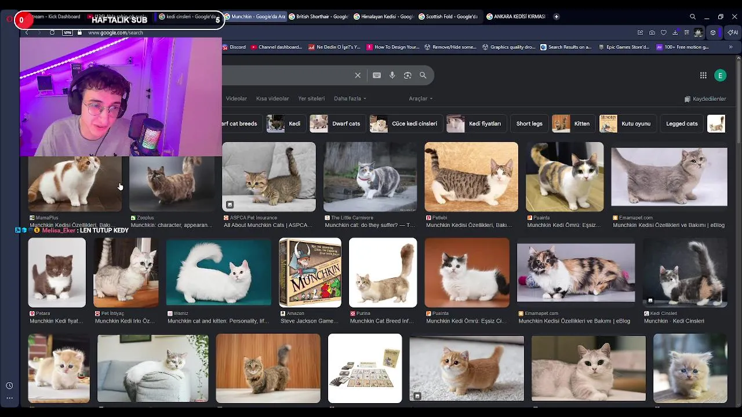
Task: Select the Kedi filter chip
Action: [286, 123]
